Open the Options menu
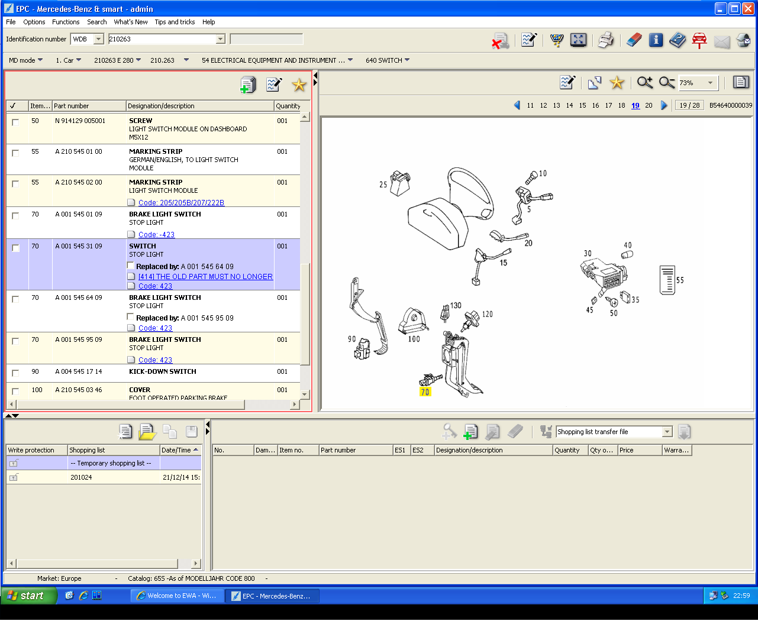 point(34,22)
